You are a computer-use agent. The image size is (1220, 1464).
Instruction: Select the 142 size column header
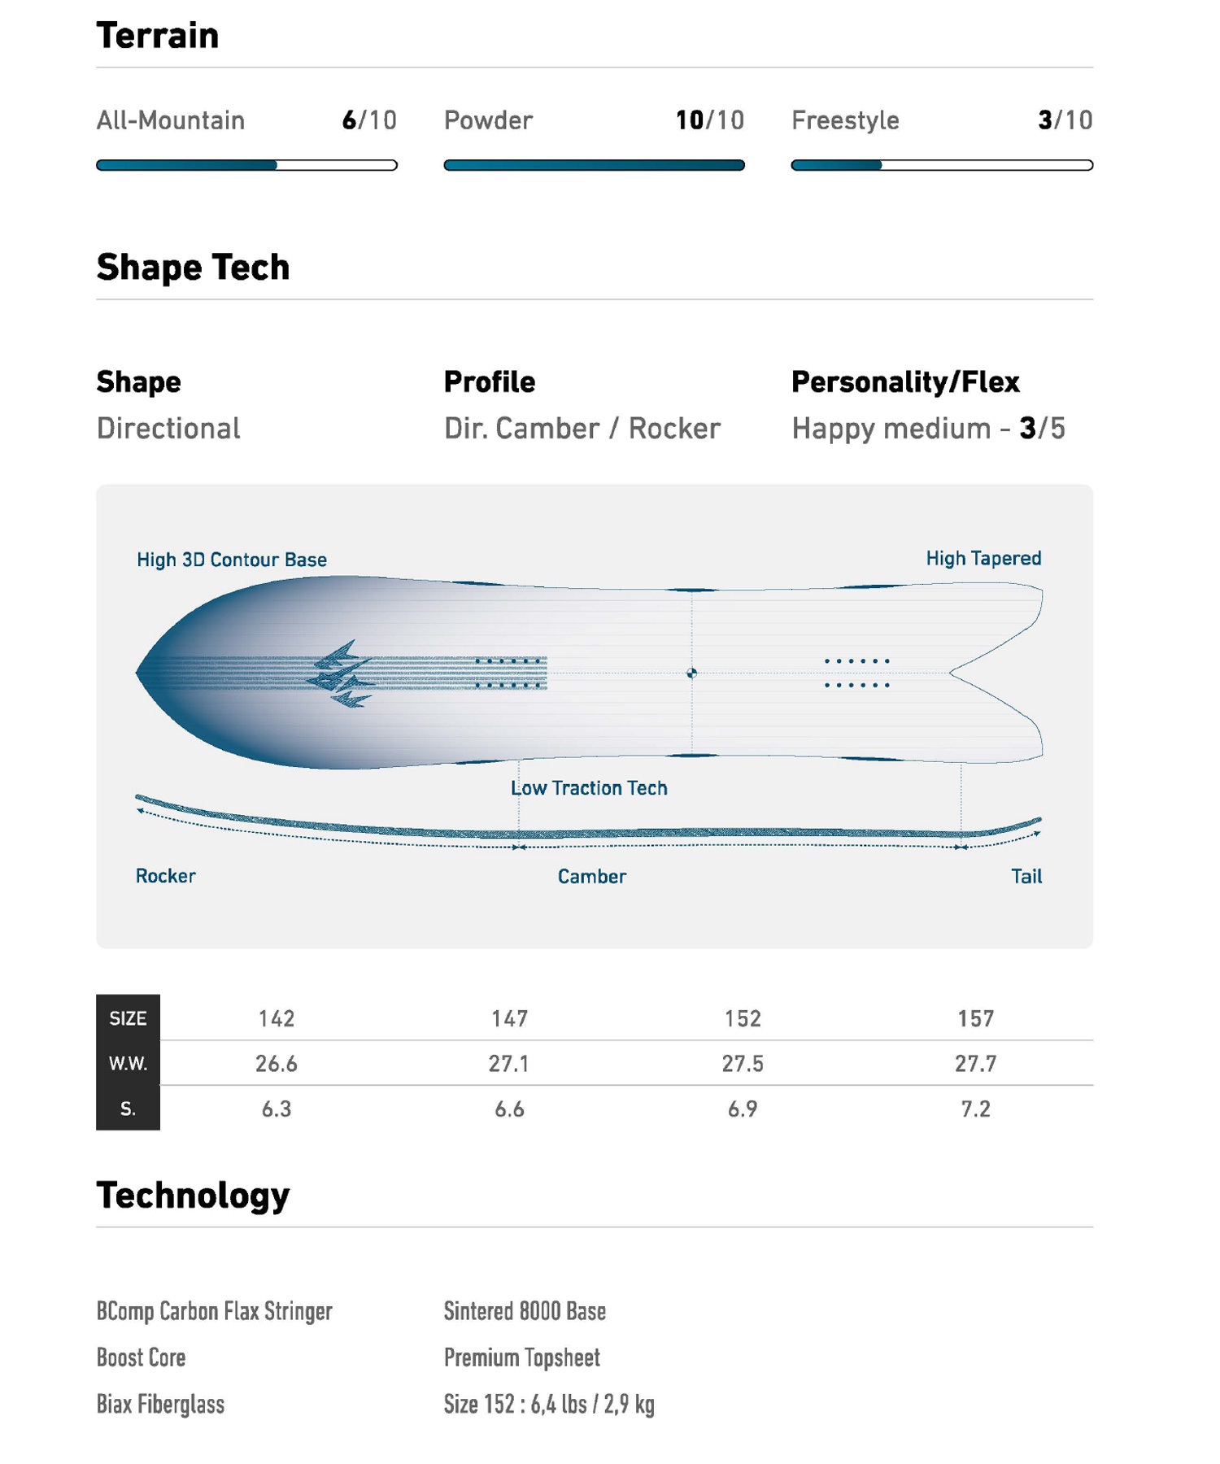(x=277, y=1018)
